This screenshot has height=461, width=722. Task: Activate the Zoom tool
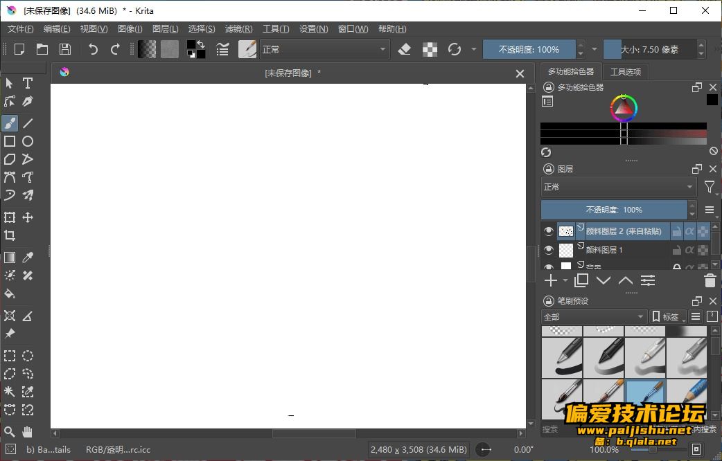coord(10,431)
